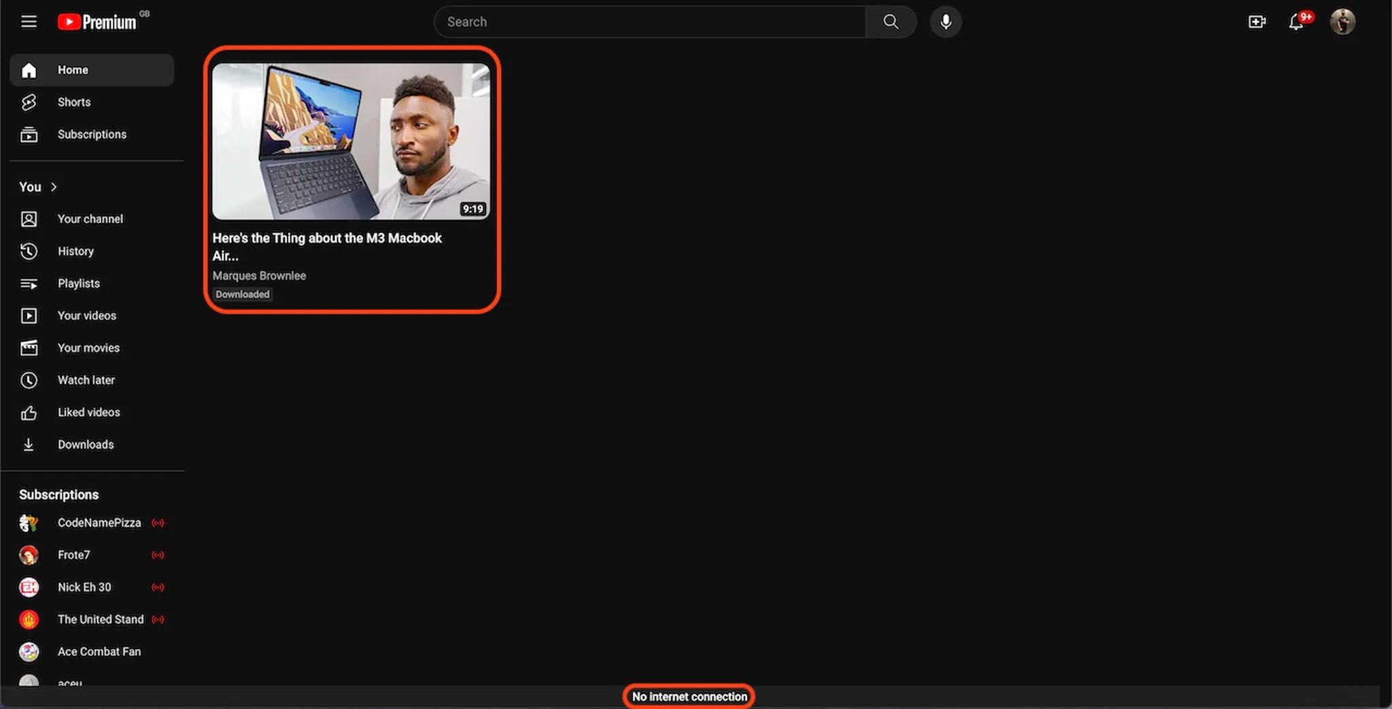Viewport: 1392px width, 709px height.
Task: Open Liked videos list
Action: (88, 413)
